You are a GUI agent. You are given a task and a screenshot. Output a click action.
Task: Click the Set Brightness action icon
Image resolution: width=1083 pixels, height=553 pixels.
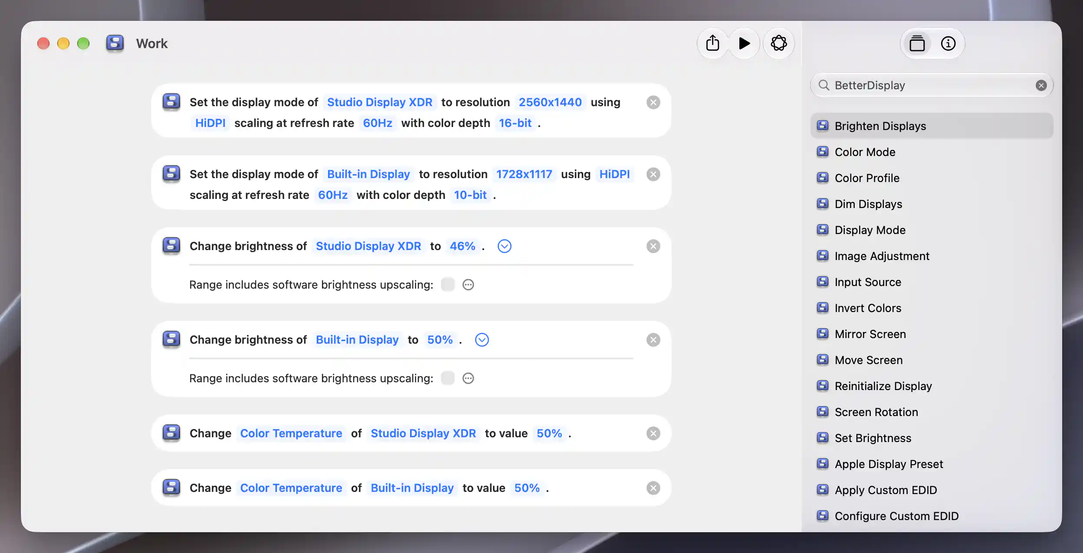(822, 438)
